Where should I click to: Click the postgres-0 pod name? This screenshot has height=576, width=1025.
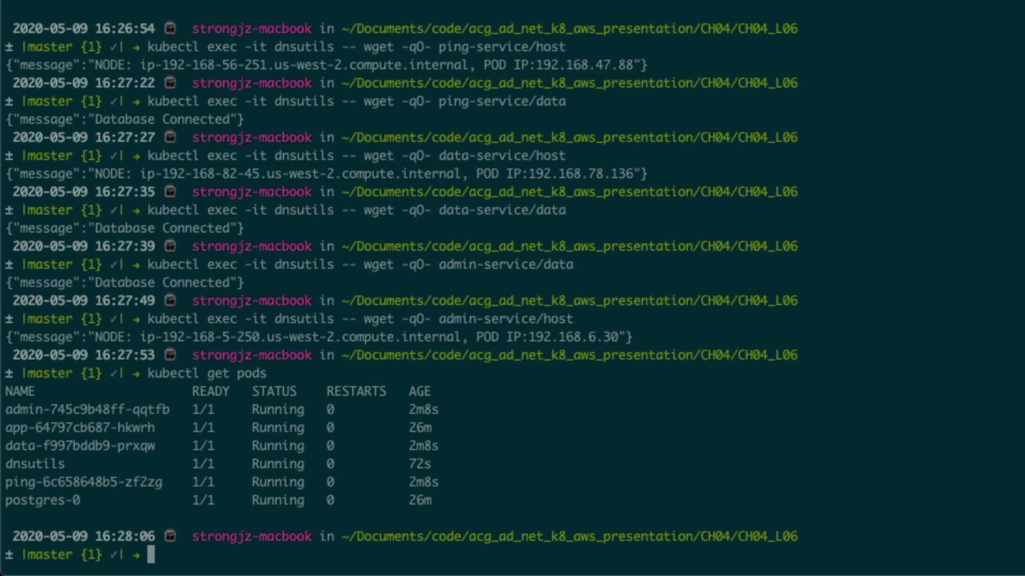pos(43,500)
